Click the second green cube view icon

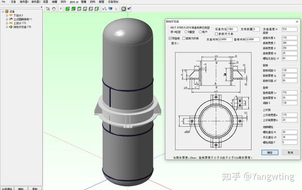pyautogui.click(x=73, y=9)
